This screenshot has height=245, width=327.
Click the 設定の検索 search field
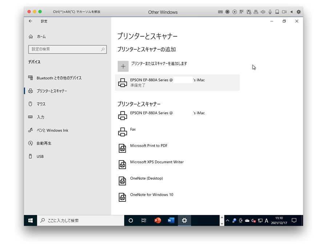(x=67, y=49)
